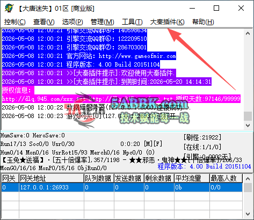Open the 帮助(H) menu
This screenshot has width=254, height=220.
(x=203, y=22)
